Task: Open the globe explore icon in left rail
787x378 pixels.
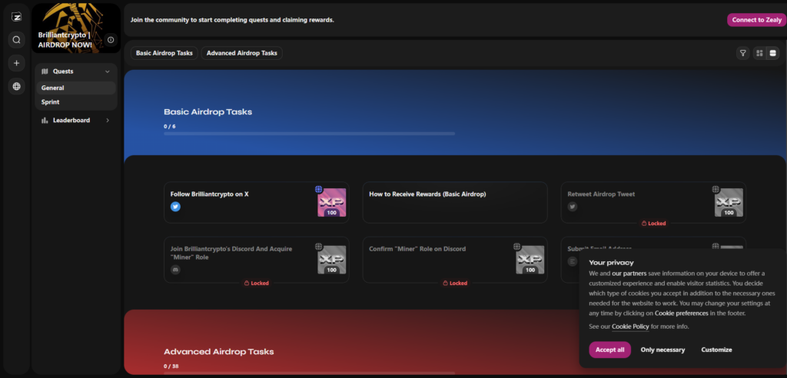Action: point(17,86)
